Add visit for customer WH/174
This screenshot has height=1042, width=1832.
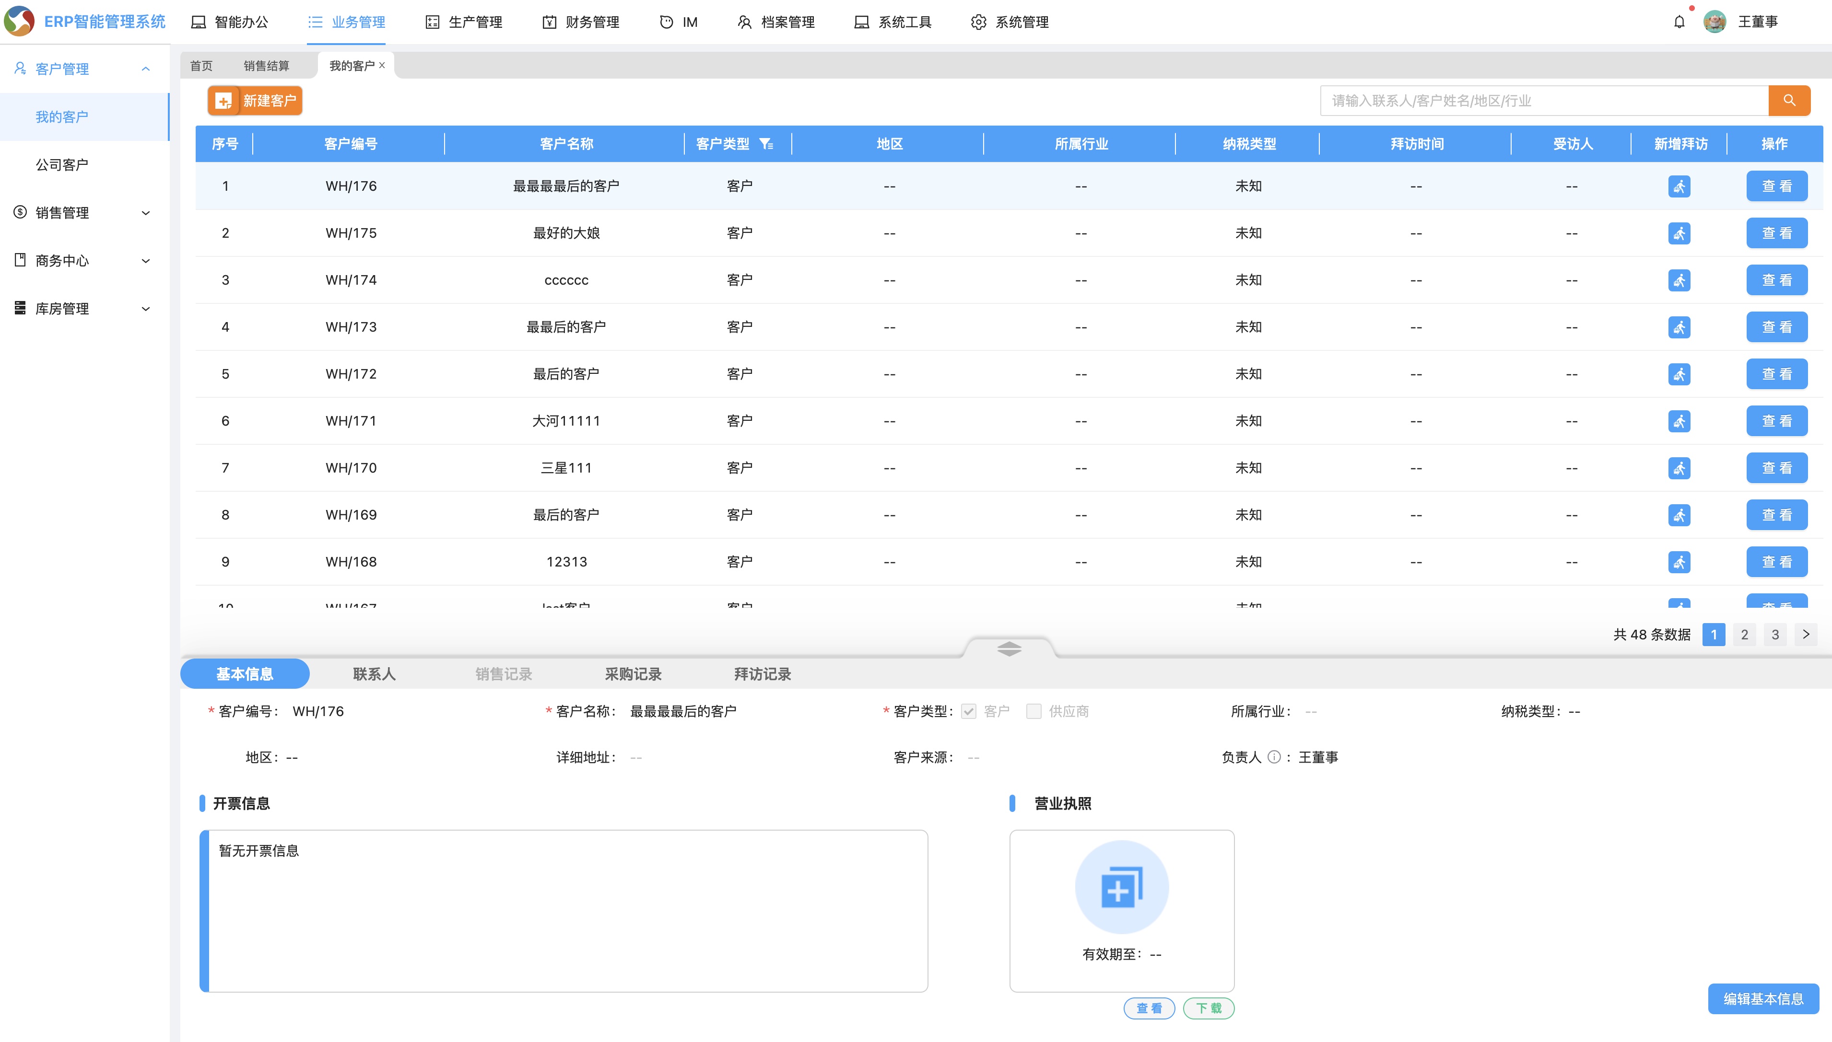click(x=1679, y=280)
